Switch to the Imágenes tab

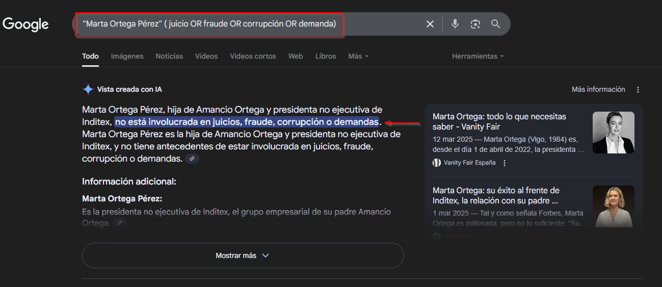[x=127, y=56]
